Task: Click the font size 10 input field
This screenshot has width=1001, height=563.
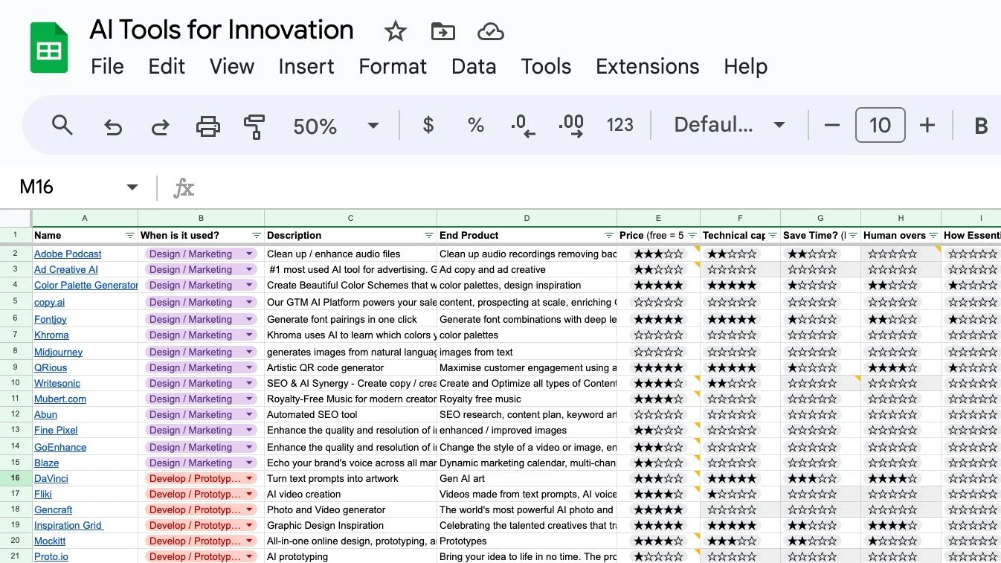Action: [x=880, y=125]
